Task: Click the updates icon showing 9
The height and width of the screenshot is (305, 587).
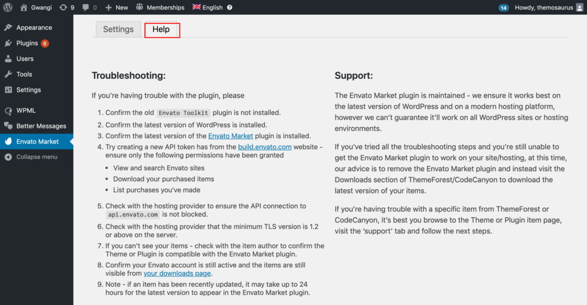Action: (x=63, y=7)
